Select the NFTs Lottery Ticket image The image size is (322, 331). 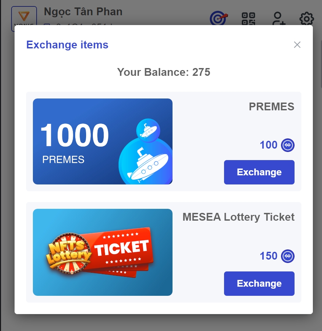pyautogui.click(x=102, y=252)
